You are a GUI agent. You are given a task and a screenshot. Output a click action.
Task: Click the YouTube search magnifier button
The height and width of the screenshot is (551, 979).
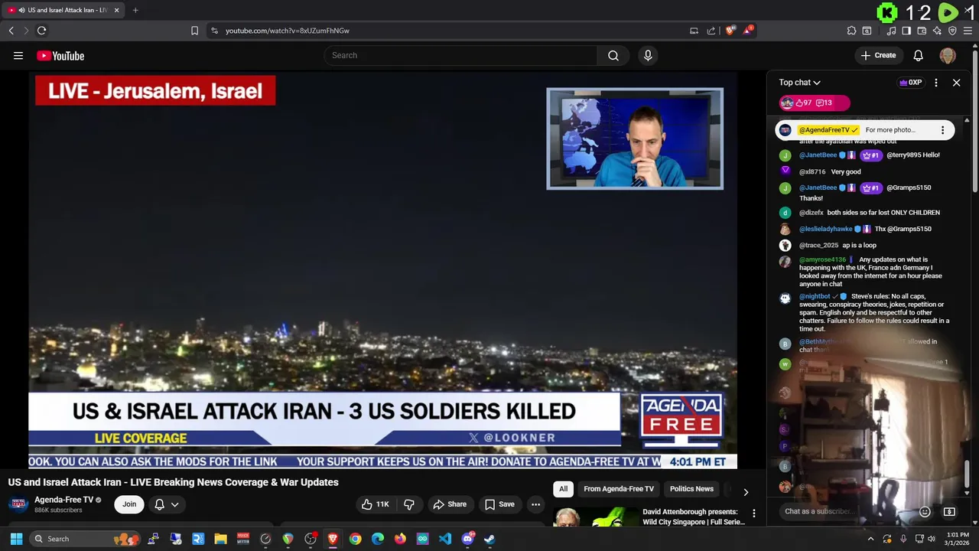pyautogui.click(x=613, y=55)
